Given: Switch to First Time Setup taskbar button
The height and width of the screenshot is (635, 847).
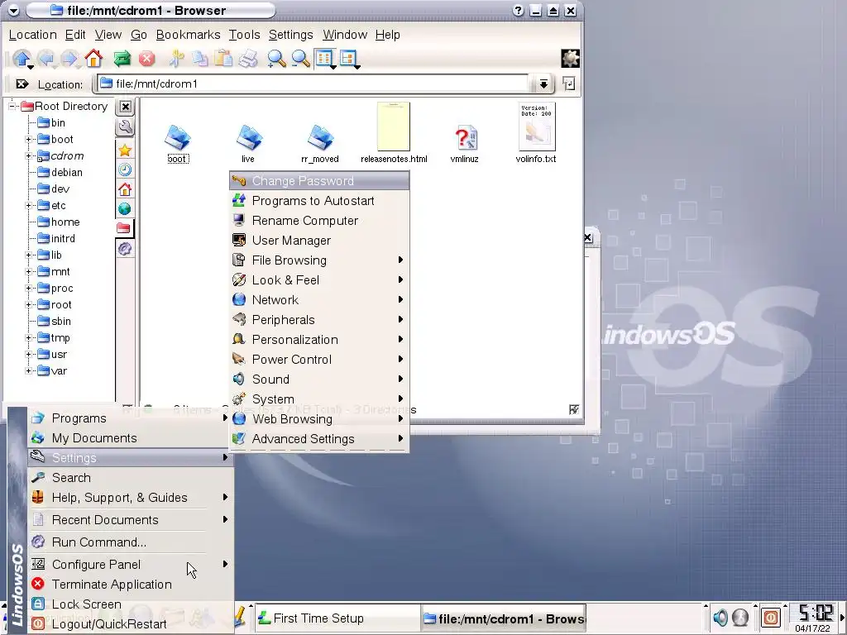Looking at the screenshot, I should coord(337,618).
